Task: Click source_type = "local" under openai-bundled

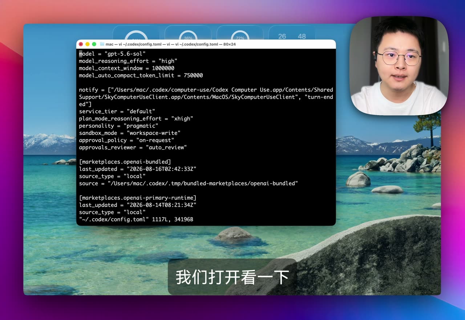Action: 112,176
